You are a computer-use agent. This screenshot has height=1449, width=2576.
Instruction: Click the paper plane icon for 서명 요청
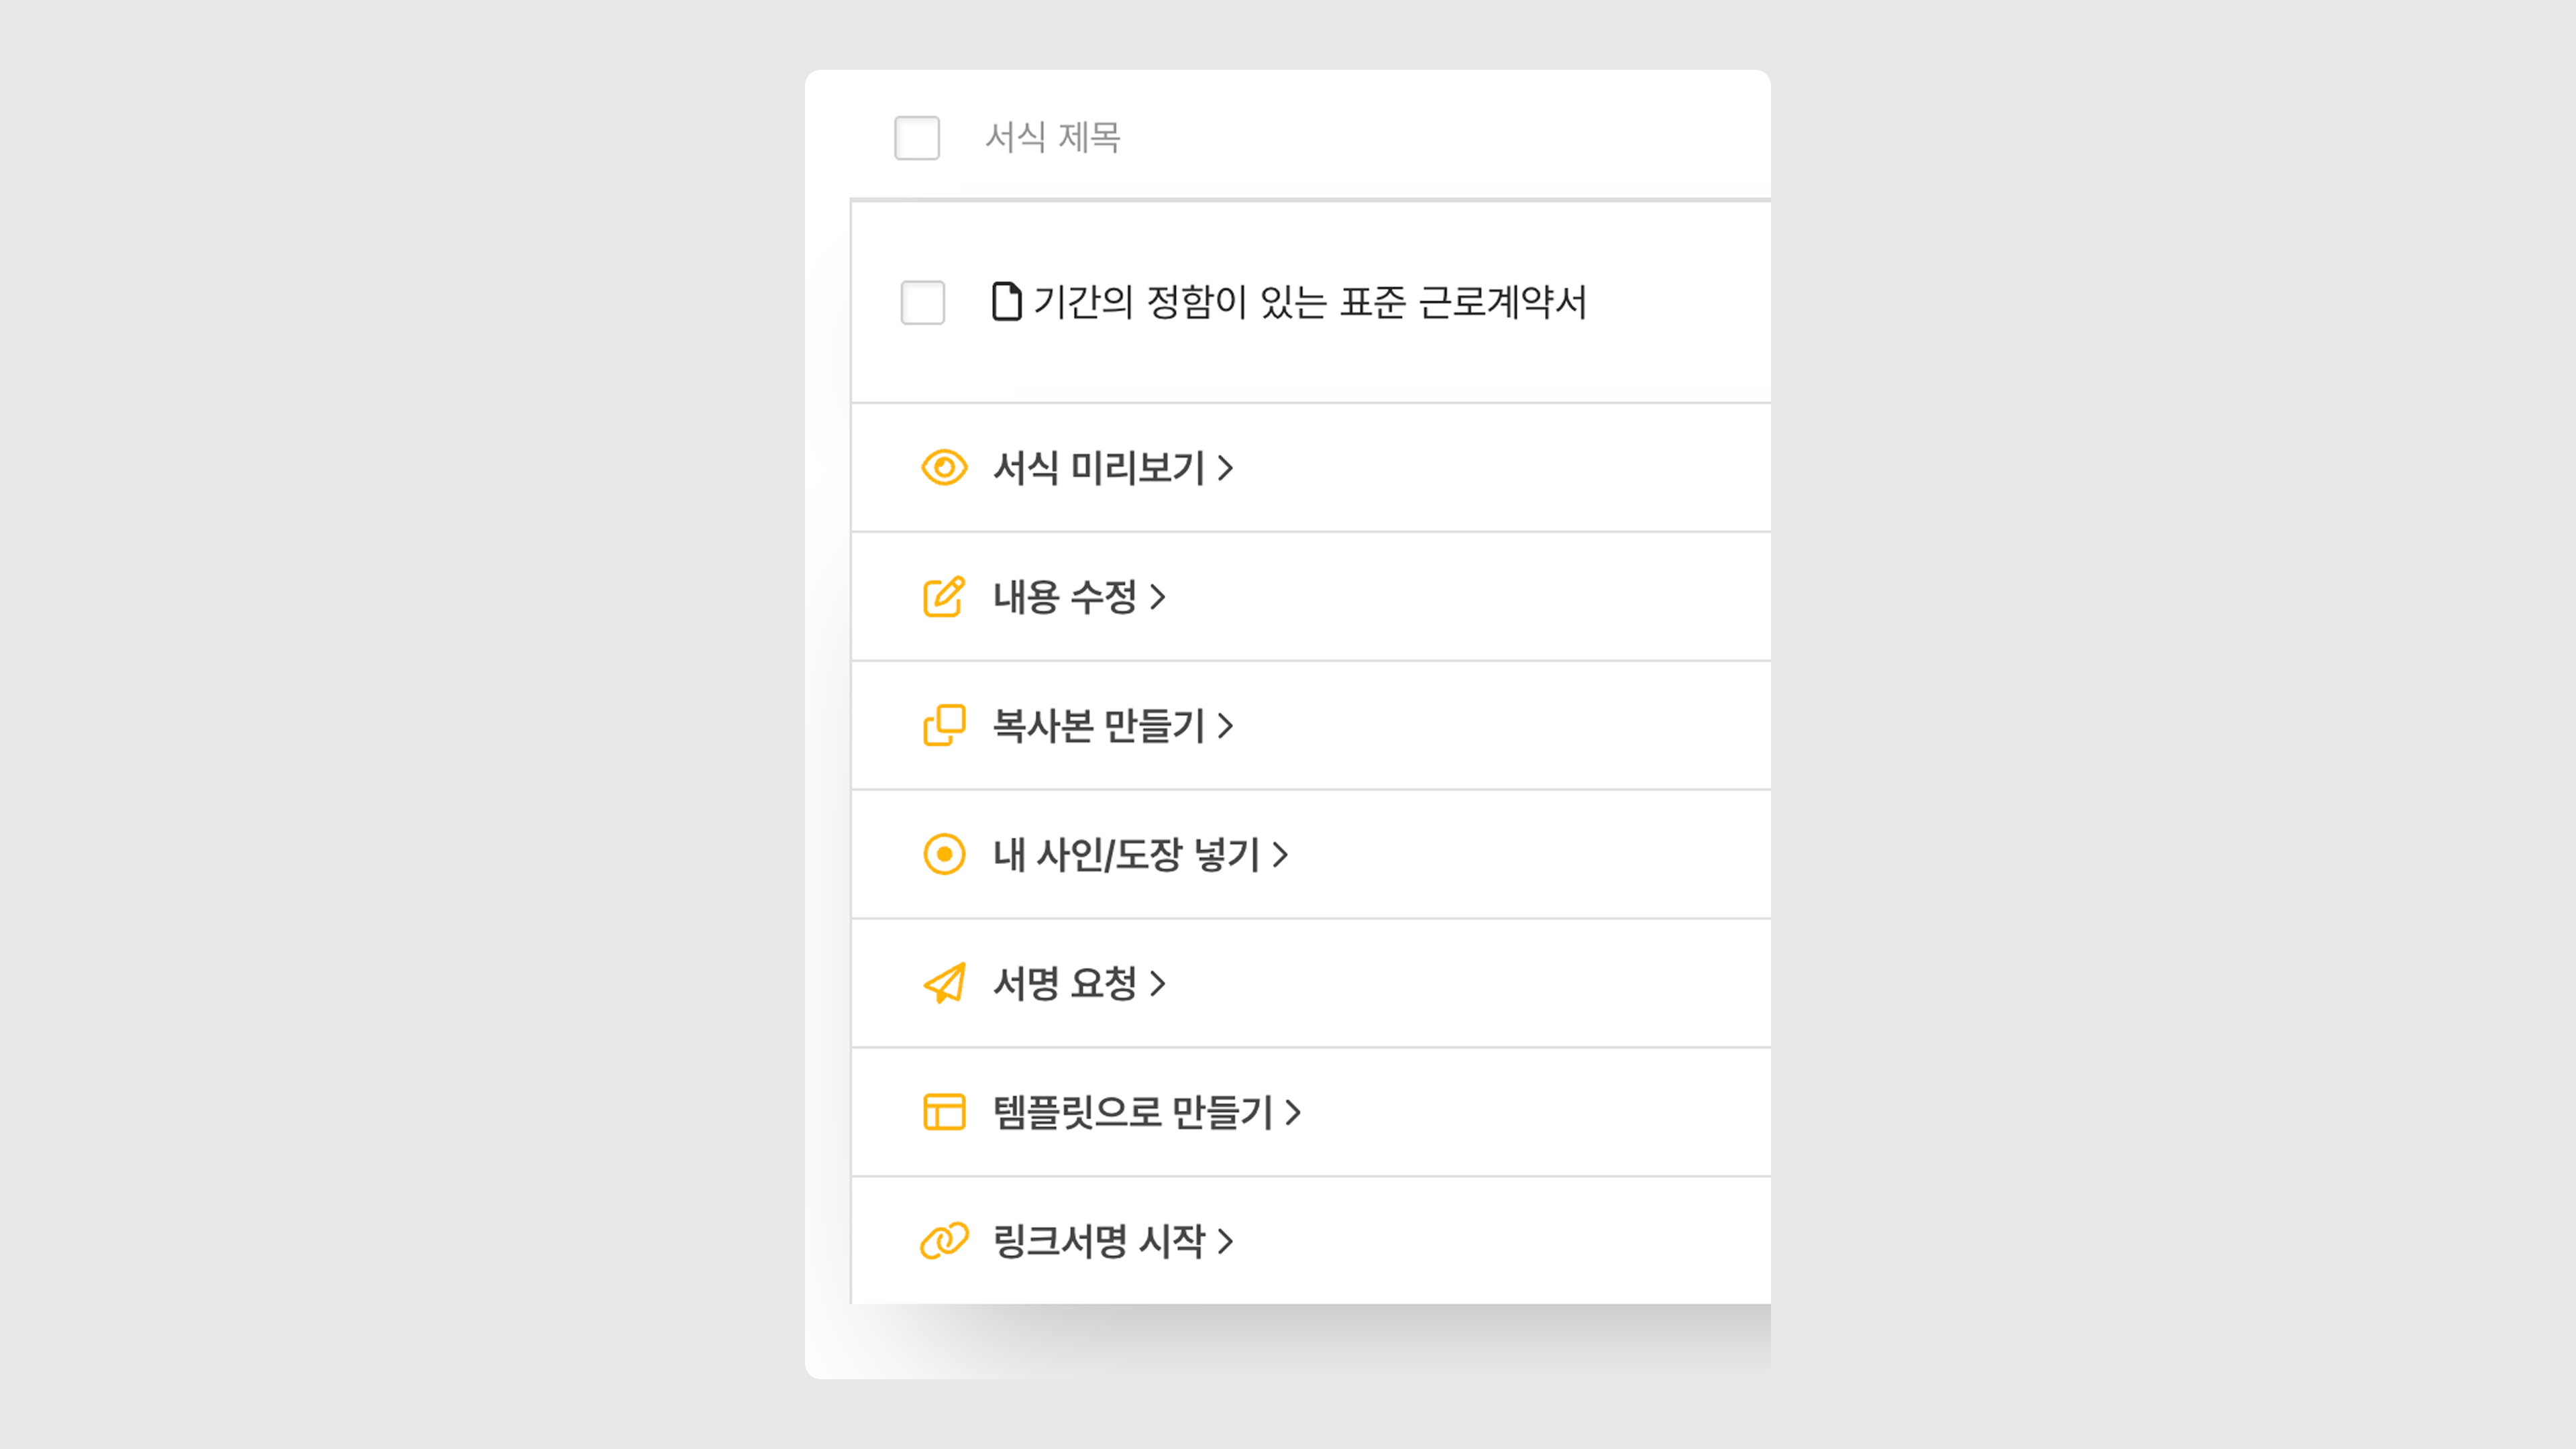click(x=943, y=983)
